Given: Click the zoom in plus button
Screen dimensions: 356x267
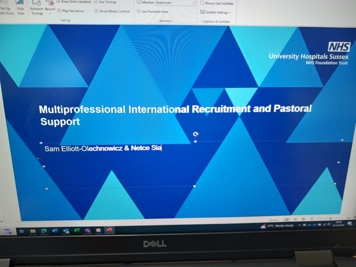Looking at the screenshot, I should tap(342, 218).
